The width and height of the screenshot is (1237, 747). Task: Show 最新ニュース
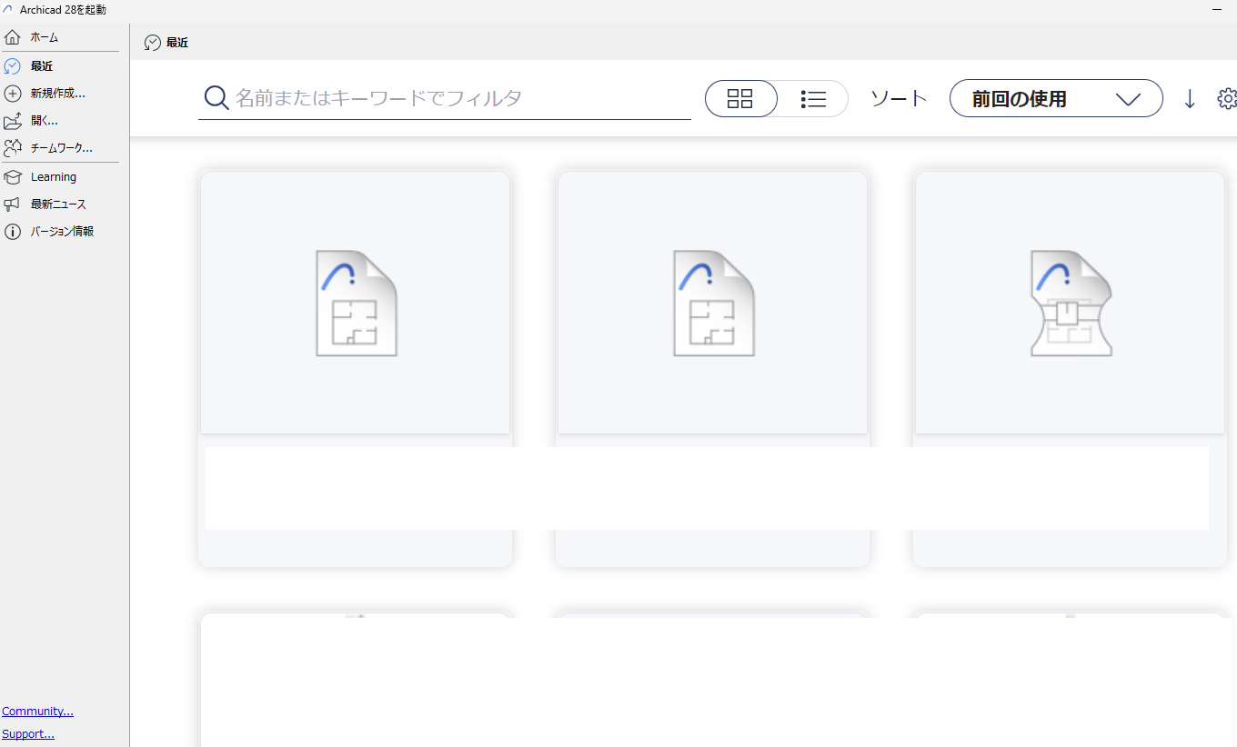[60, 204]
